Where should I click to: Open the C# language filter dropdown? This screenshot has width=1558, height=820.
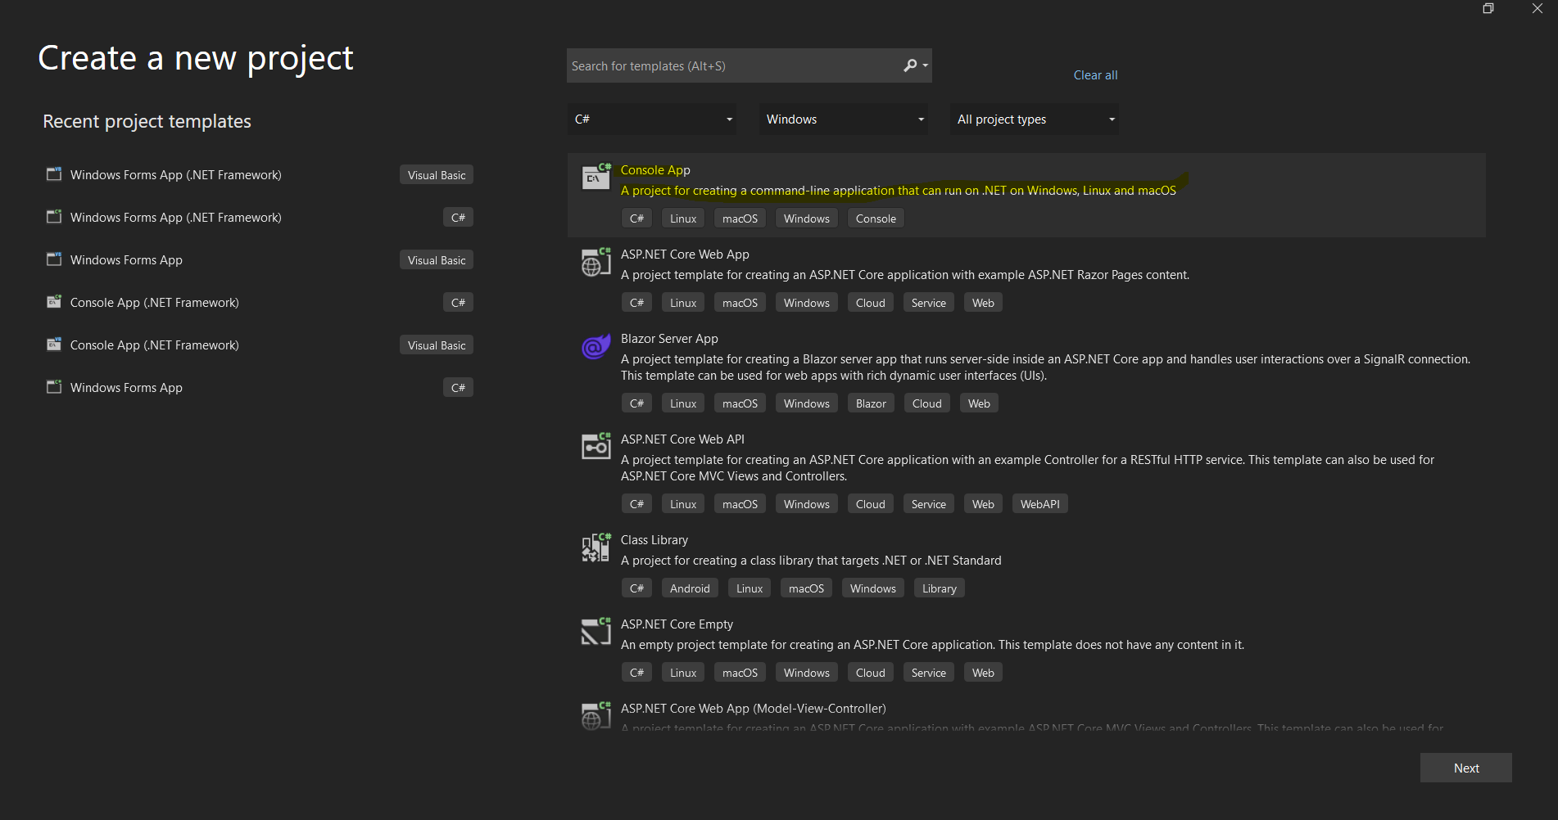(652, 119)
